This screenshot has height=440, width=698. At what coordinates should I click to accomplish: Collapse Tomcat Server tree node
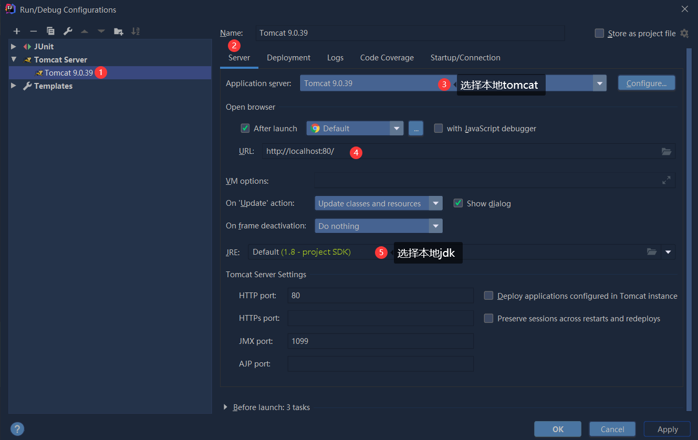pyautogui.click(x=14, y=60)
